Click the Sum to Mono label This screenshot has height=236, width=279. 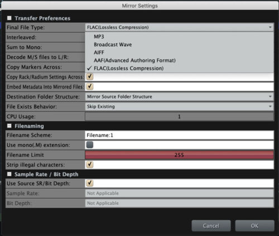25,47
